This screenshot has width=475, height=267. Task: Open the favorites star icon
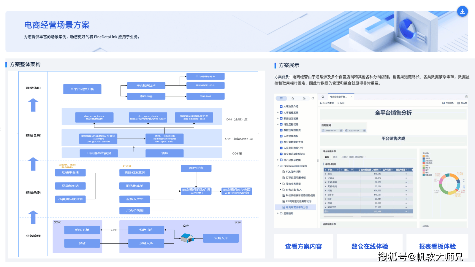(293, 98)
